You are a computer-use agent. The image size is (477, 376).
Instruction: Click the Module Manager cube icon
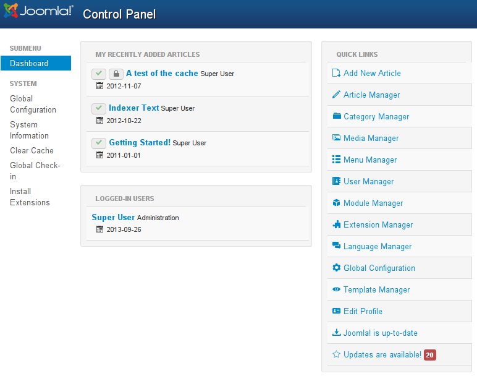coord(336,203)
